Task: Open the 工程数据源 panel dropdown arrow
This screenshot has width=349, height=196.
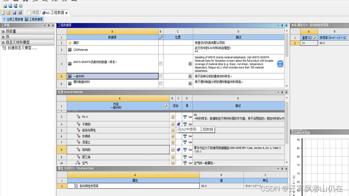Action: pyautogui.click(x=278, y=25)
